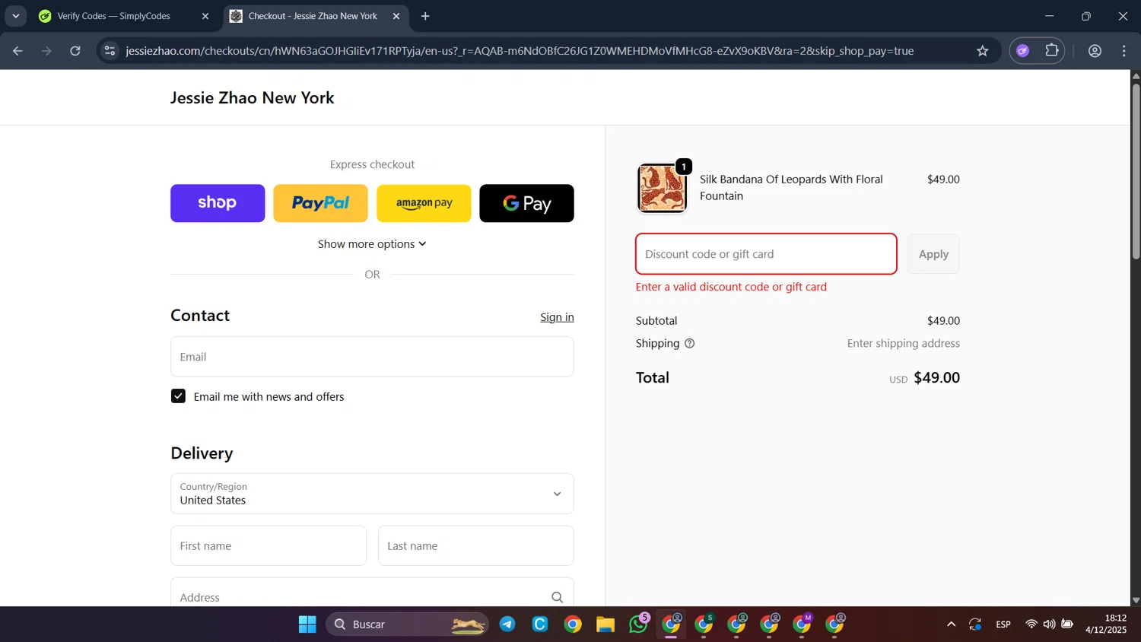1141x642 pixels.
Task: Open the Wi-Fi network icon
Action: pos(1031,625)
